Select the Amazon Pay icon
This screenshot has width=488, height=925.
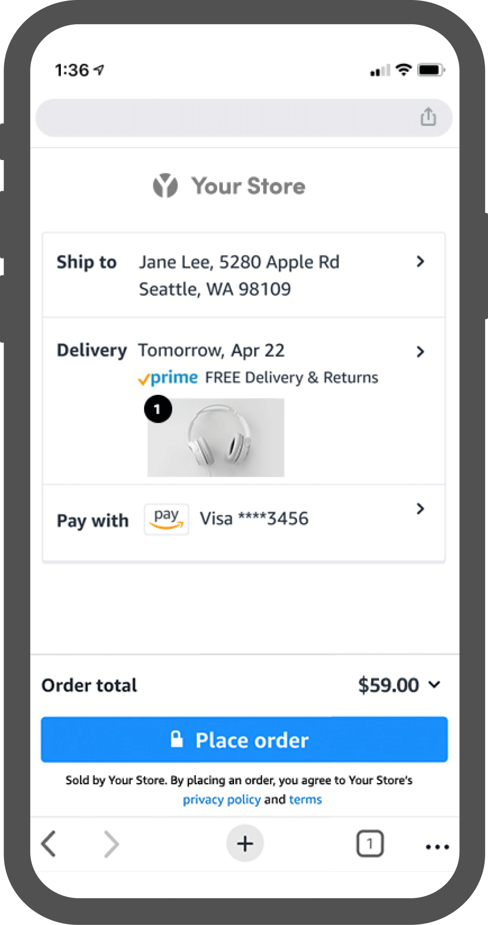pyautogui.click(x=166, y=519)
